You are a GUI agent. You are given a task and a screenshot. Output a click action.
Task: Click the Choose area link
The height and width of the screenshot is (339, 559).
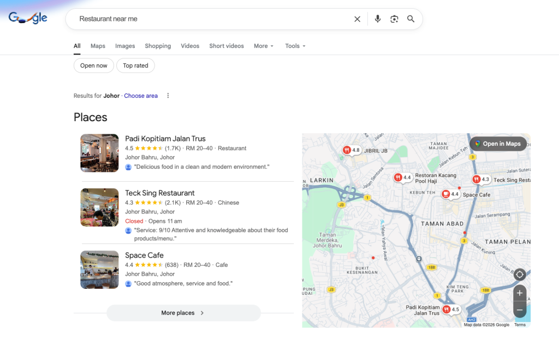(x=141, y=96)
